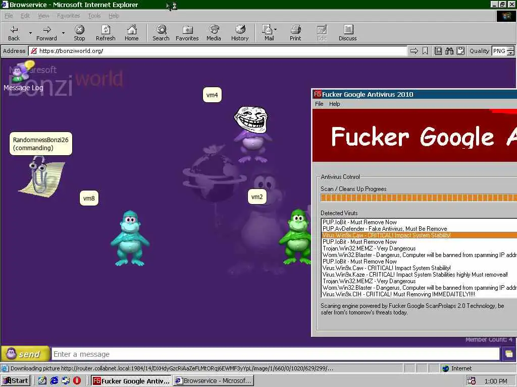Click the Internet zone status indicator
Screen dimensions: 517x387
tap(456, 368)
